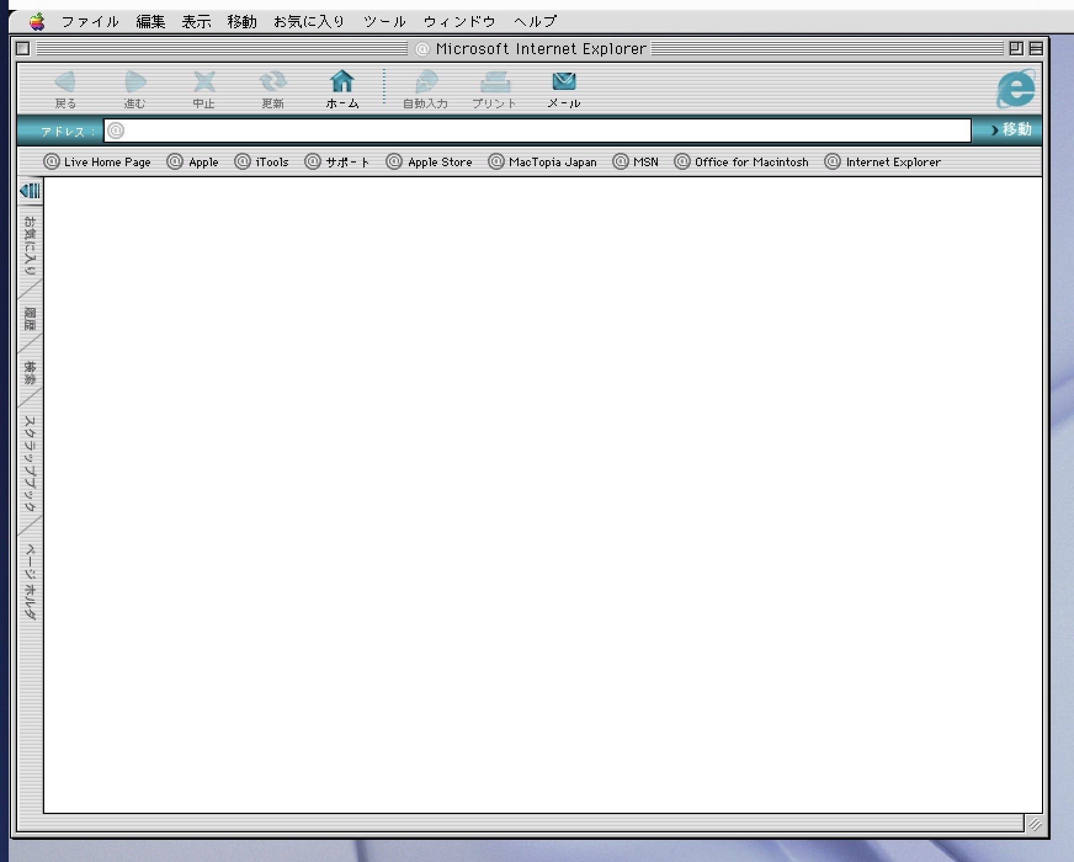Screen dimensions: 1074x862
Task: Open the 履歴 (History) sidebar tab
Action: click(30, 319)
